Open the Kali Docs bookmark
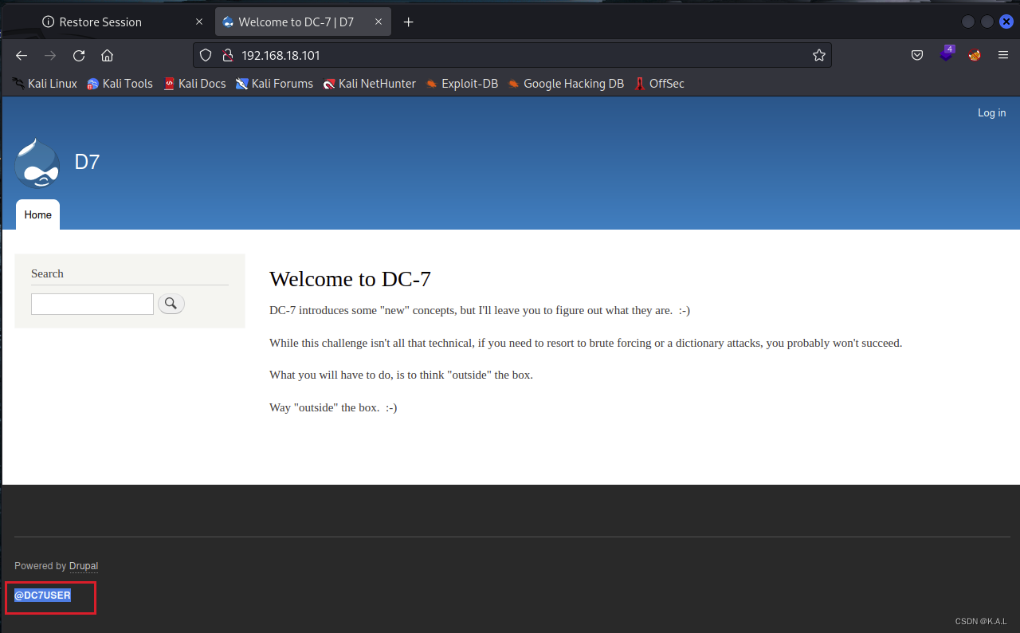This screenshot has width=1020, height=633. click(x=195, y=84)
